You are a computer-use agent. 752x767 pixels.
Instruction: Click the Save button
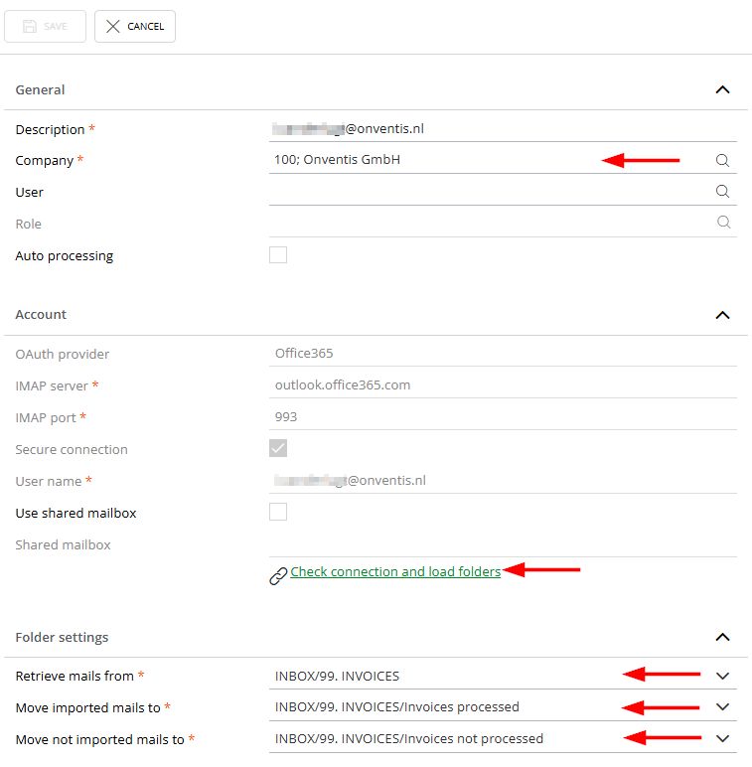[x=45, y=27]
